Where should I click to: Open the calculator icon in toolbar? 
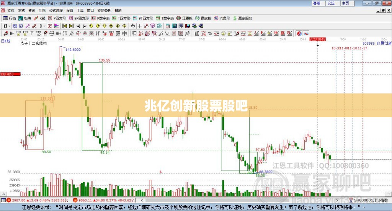tap(175, 26)
